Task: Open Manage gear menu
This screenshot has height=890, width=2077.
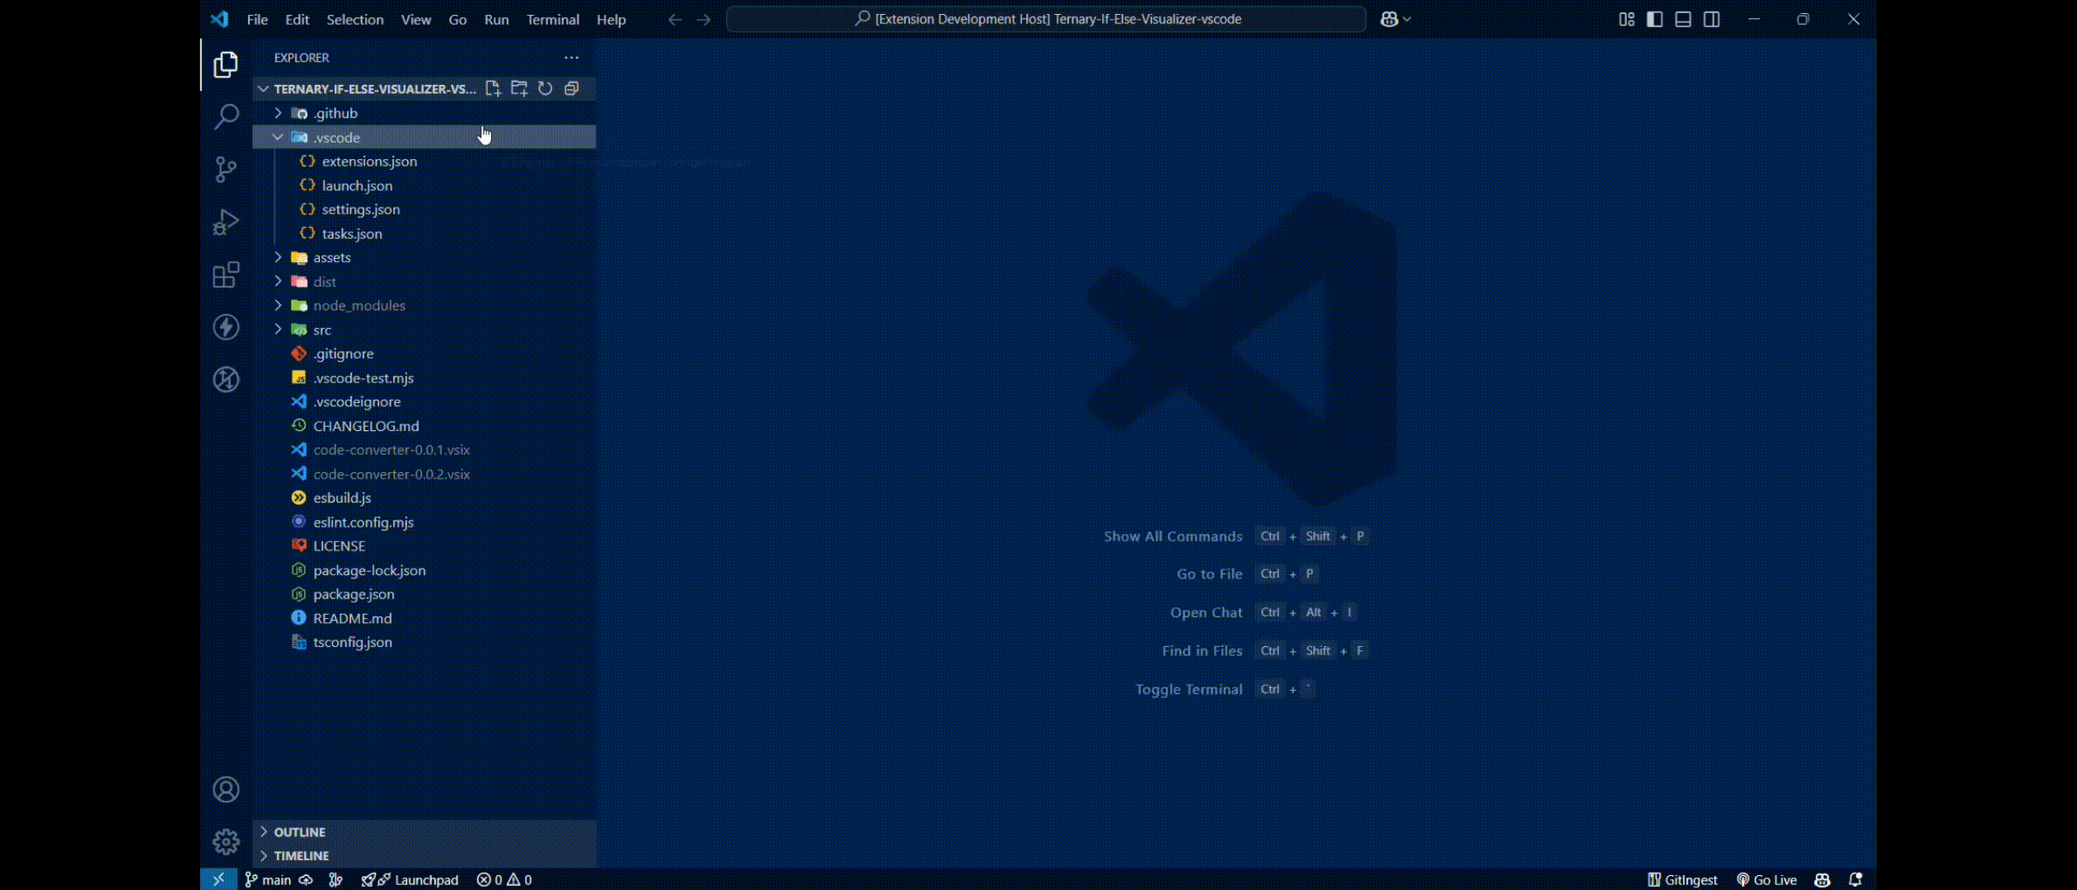Action: point(226,841)
